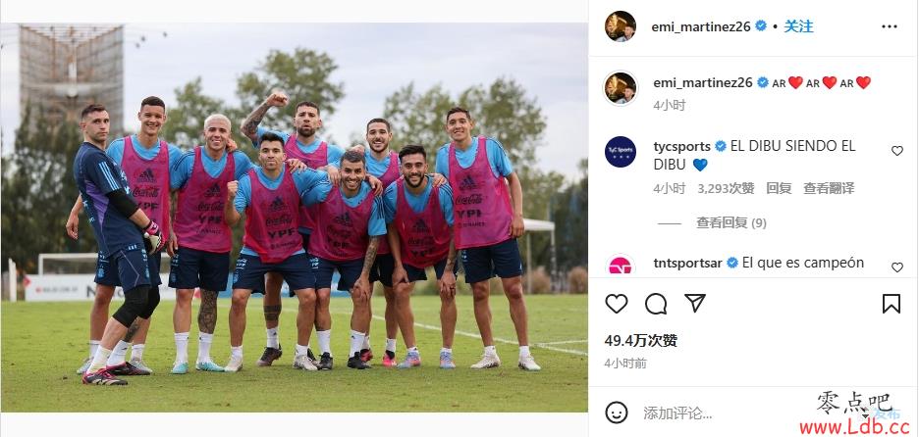
Task: Expand replies with 查看回复 (9)
Action: pyautogui.click(x=730, y=222)
